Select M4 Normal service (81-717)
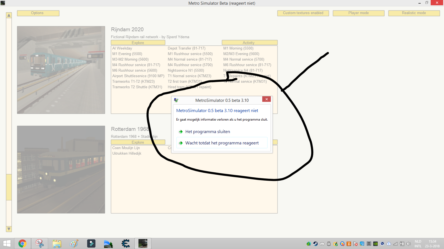 (190, 59)
